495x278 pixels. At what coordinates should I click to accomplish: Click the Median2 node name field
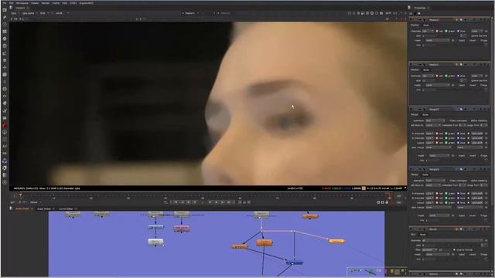click(x=441, y=65)
